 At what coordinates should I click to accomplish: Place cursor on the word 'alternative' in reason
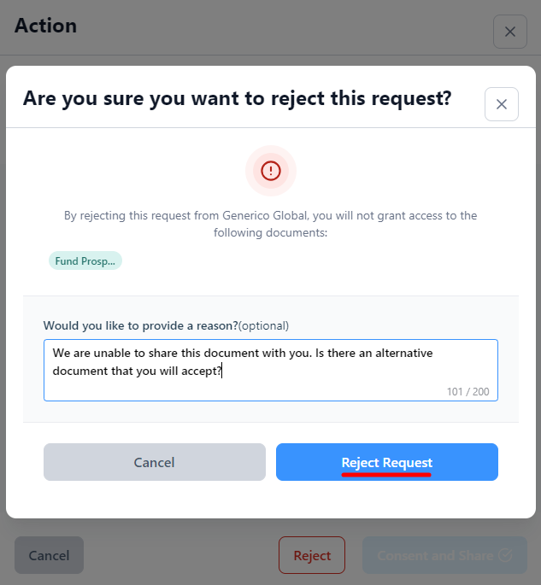pyautogui.click(x=404, y=353)
